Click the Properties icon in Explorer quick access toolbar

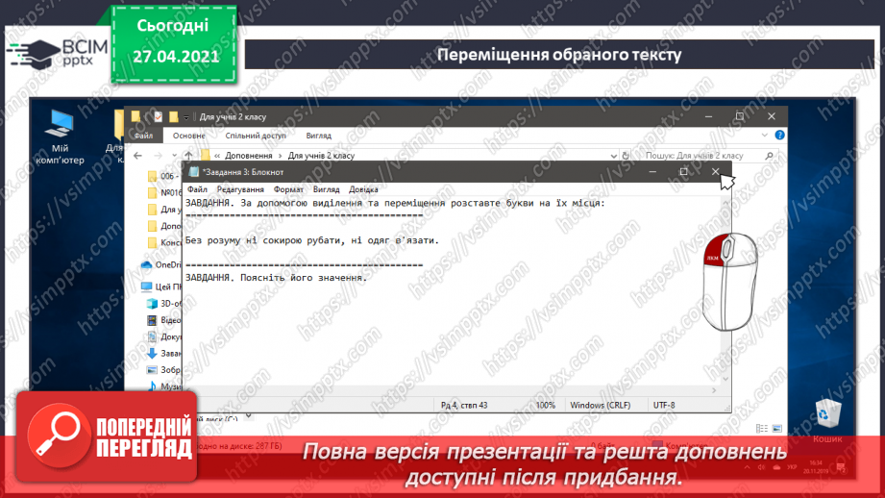(x=158, y=117)
